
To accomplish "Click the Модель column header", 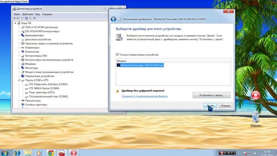I will pos(173,61).
